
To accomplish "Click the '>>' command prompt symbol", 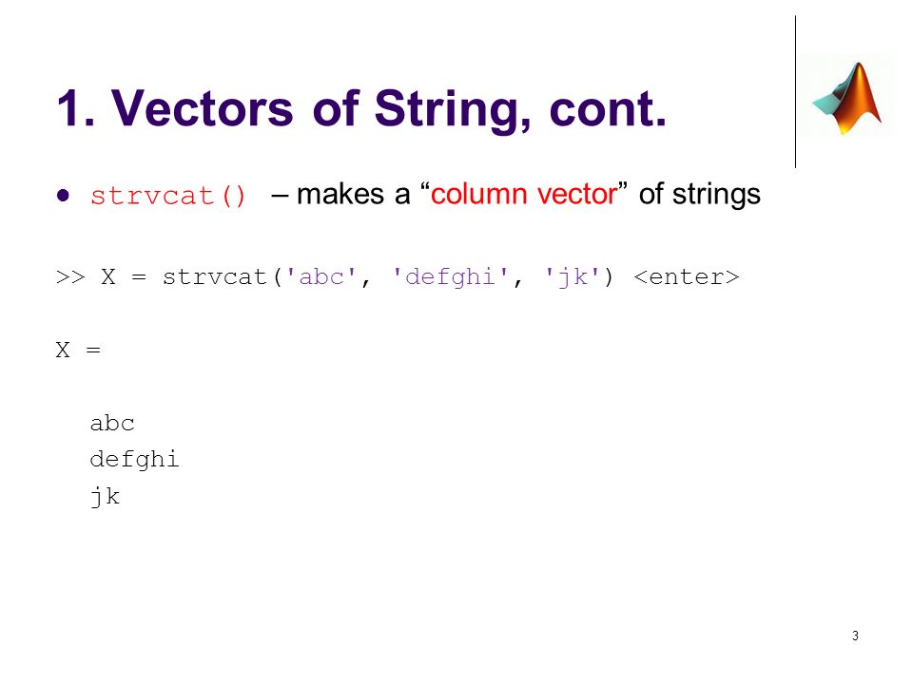I will coord(70,277).
